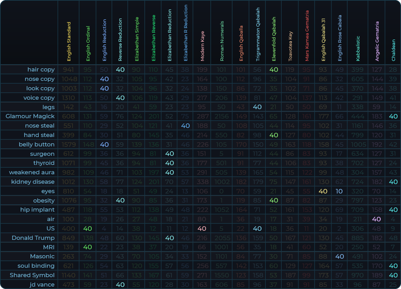
Task: Select the 'weakened aura' row label
Action: pyautogui.click(x=32, y=172)
